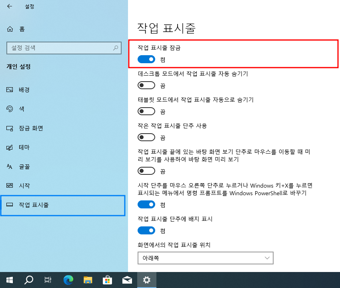Click the 화면에서의 작업 표시줄 위치 label
The height and width of the screenshot is (288, 340).
click(x=174, y=245)
